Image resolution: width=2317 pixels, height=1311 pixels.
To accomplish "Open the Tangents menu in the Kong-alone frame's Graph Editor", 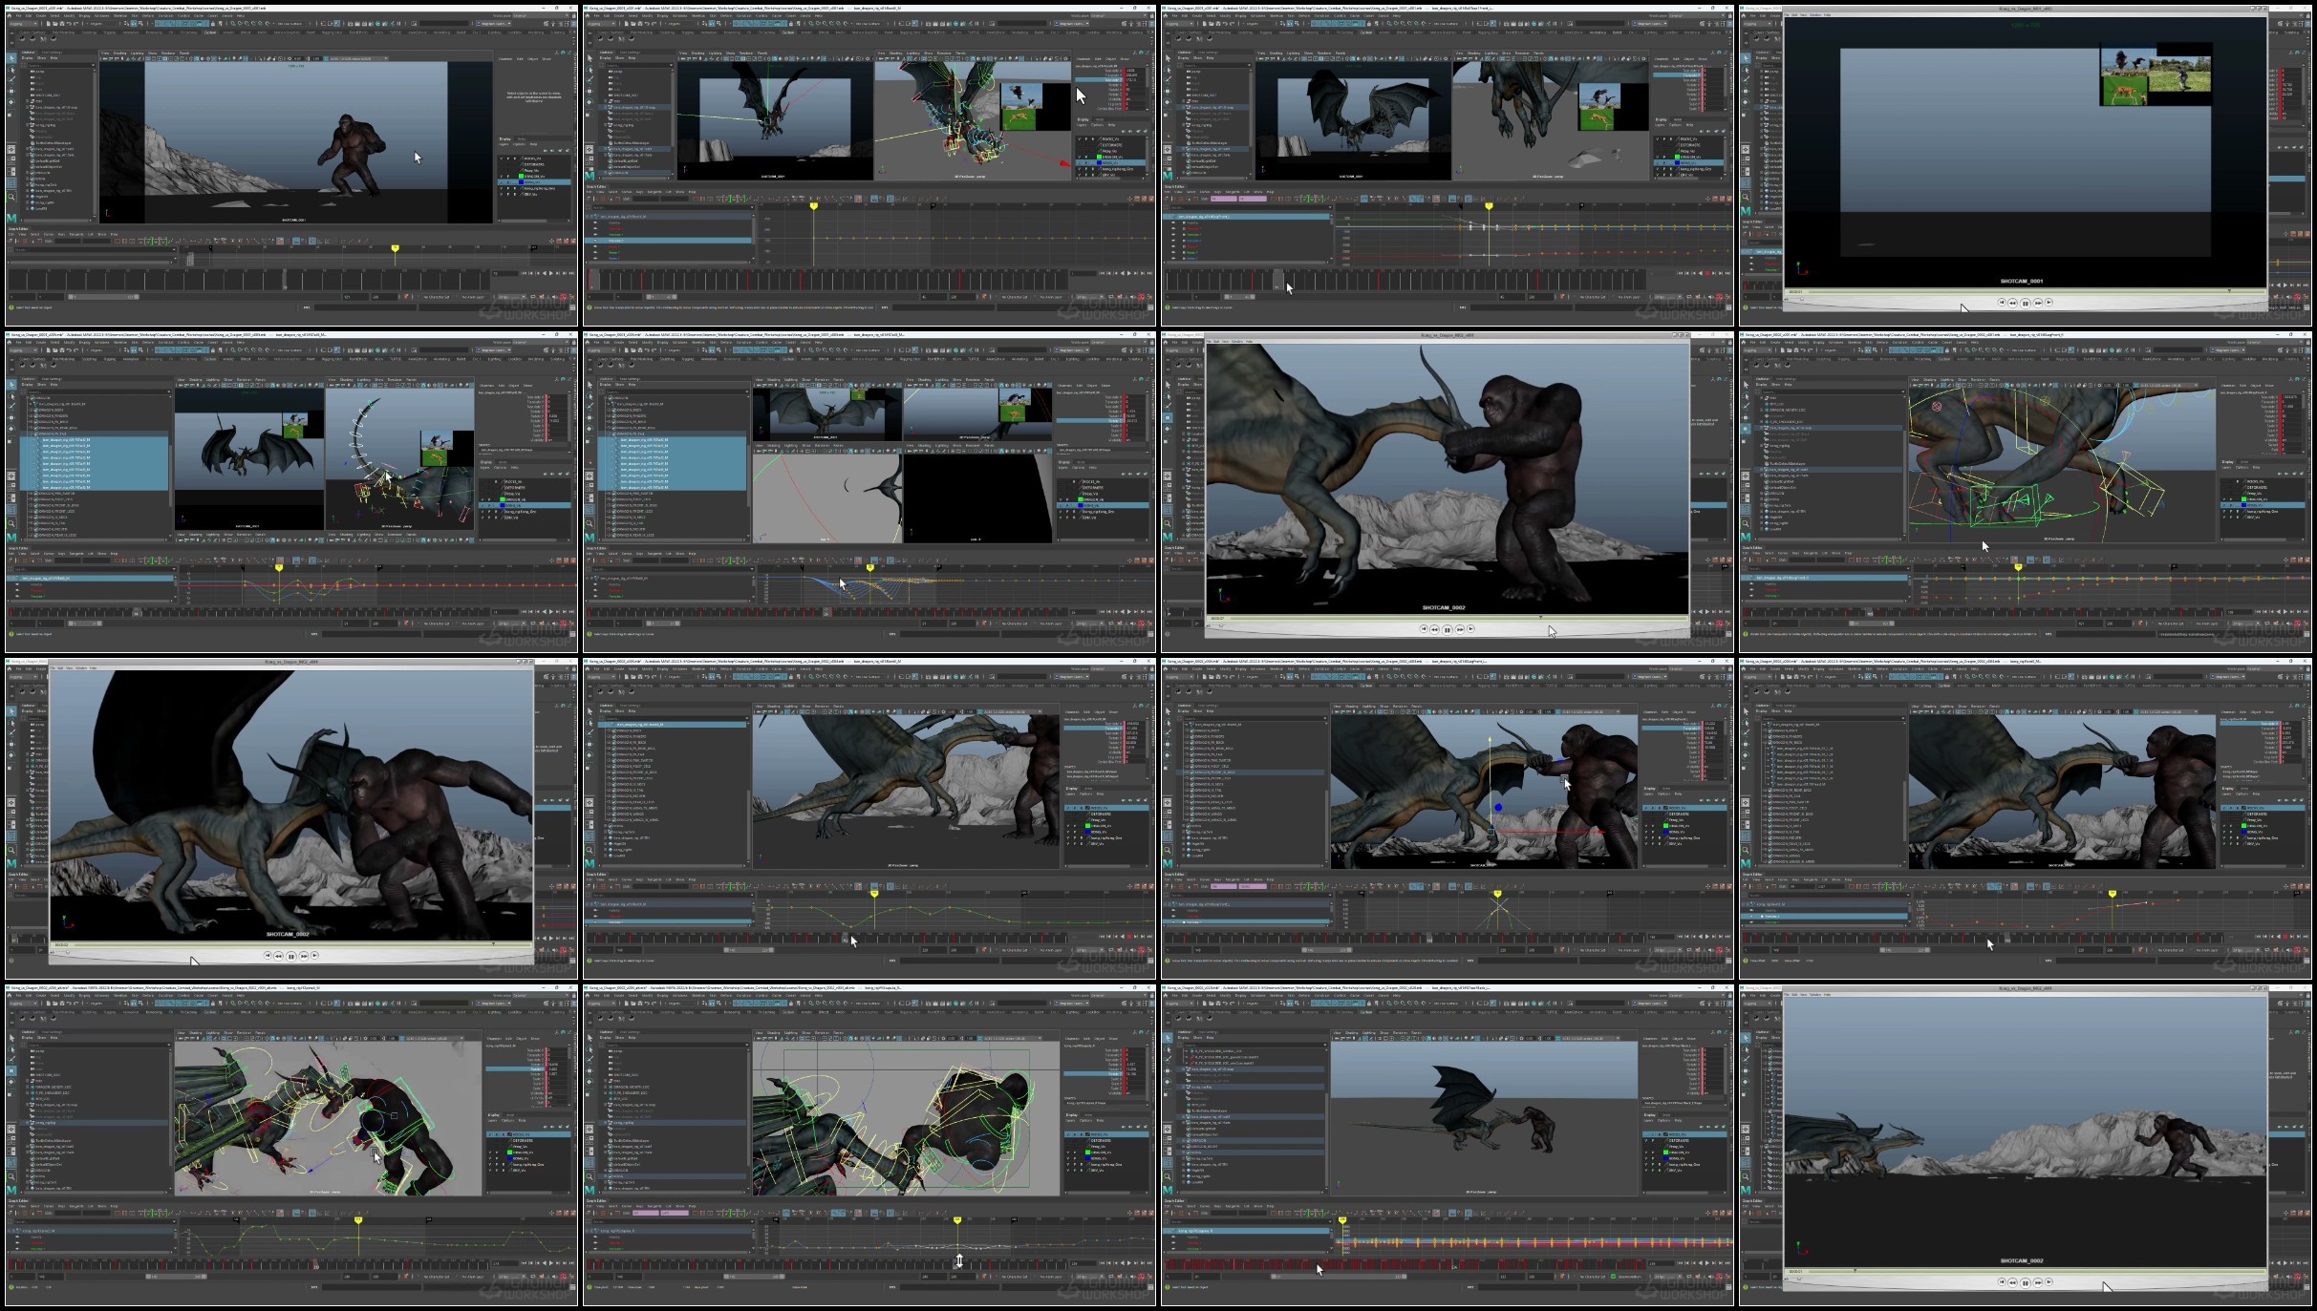I will point(75,234).
